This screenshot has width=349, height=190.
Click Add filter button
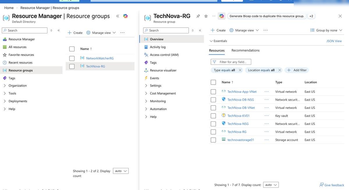tap(297, 70)
